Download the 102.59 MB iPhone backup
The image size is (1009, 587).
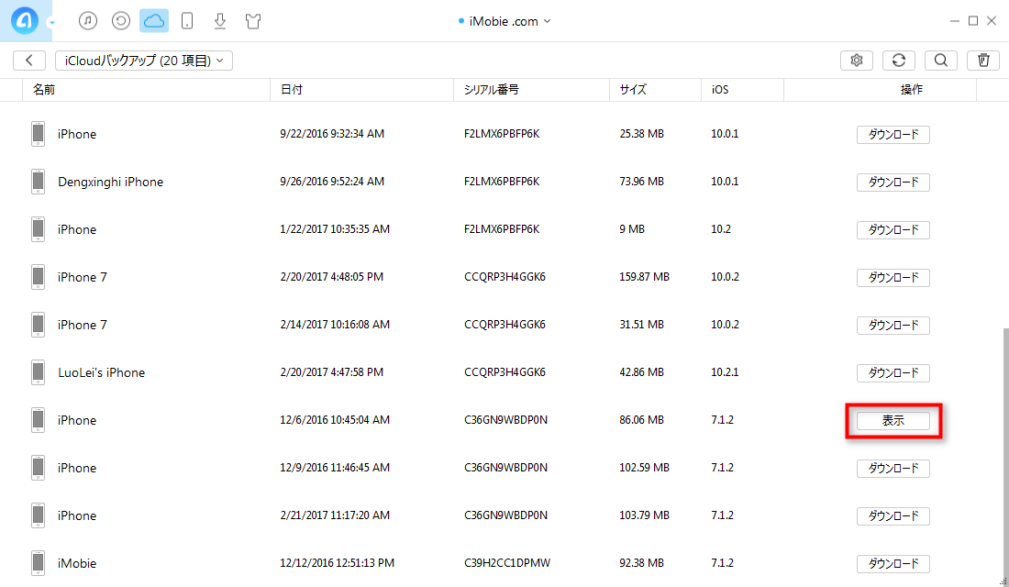pos(893,468)
